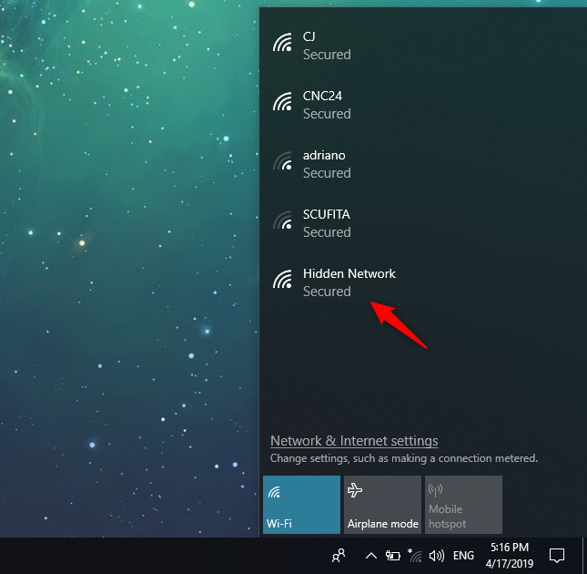This screenshot has height=574, width=587.
Task: Select the SCUFITA network name
Action: tap(327, 214)
